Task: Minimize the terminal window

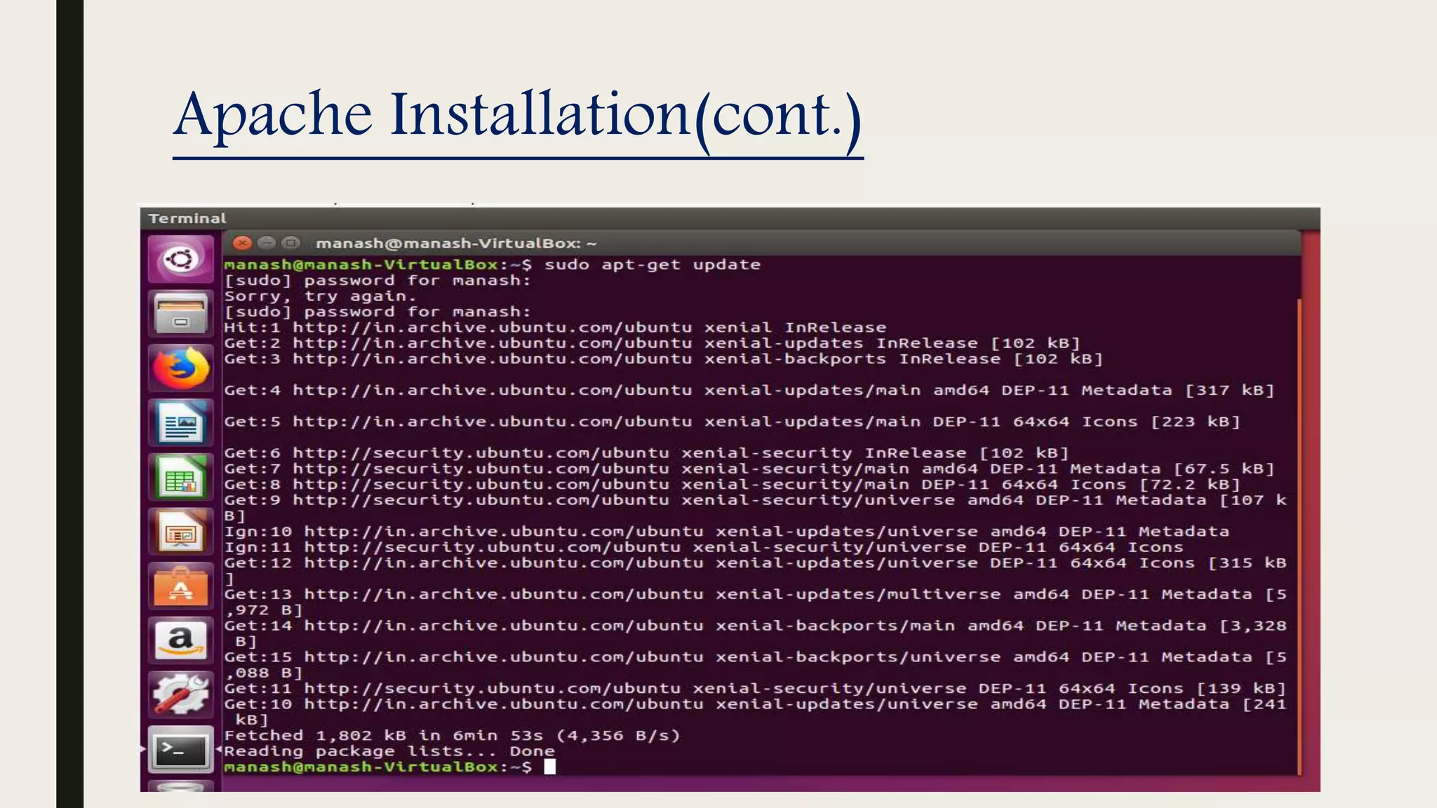Action: pos(267,243)
